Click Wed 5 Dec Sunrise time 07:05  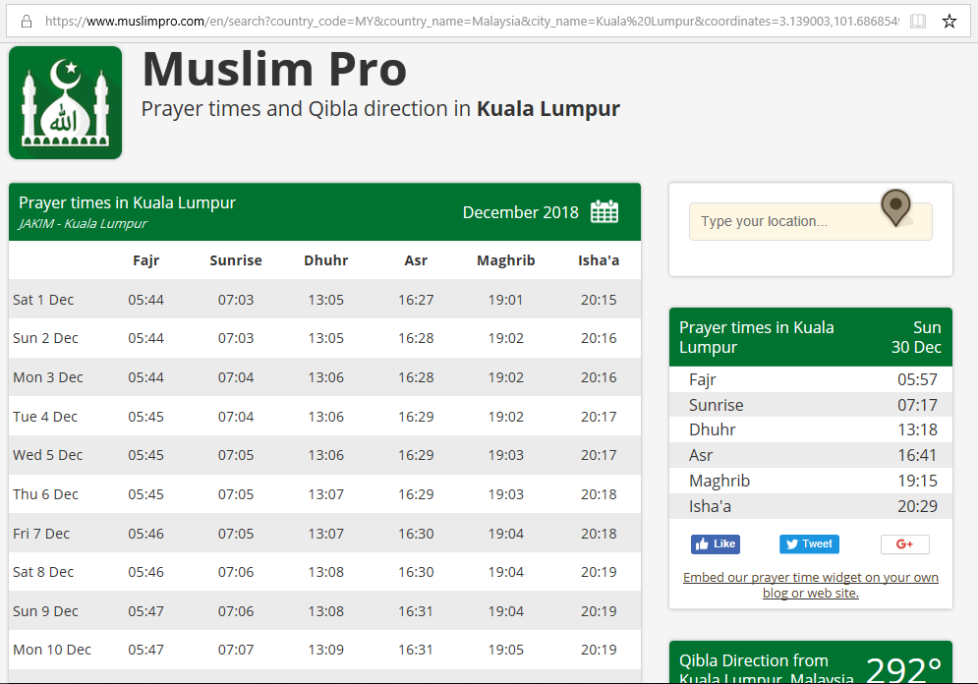(x=236, y=455)
